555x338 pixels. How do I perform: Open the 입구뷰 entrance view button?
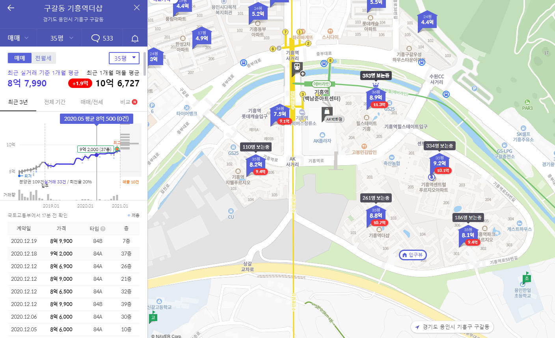(413, 255)
